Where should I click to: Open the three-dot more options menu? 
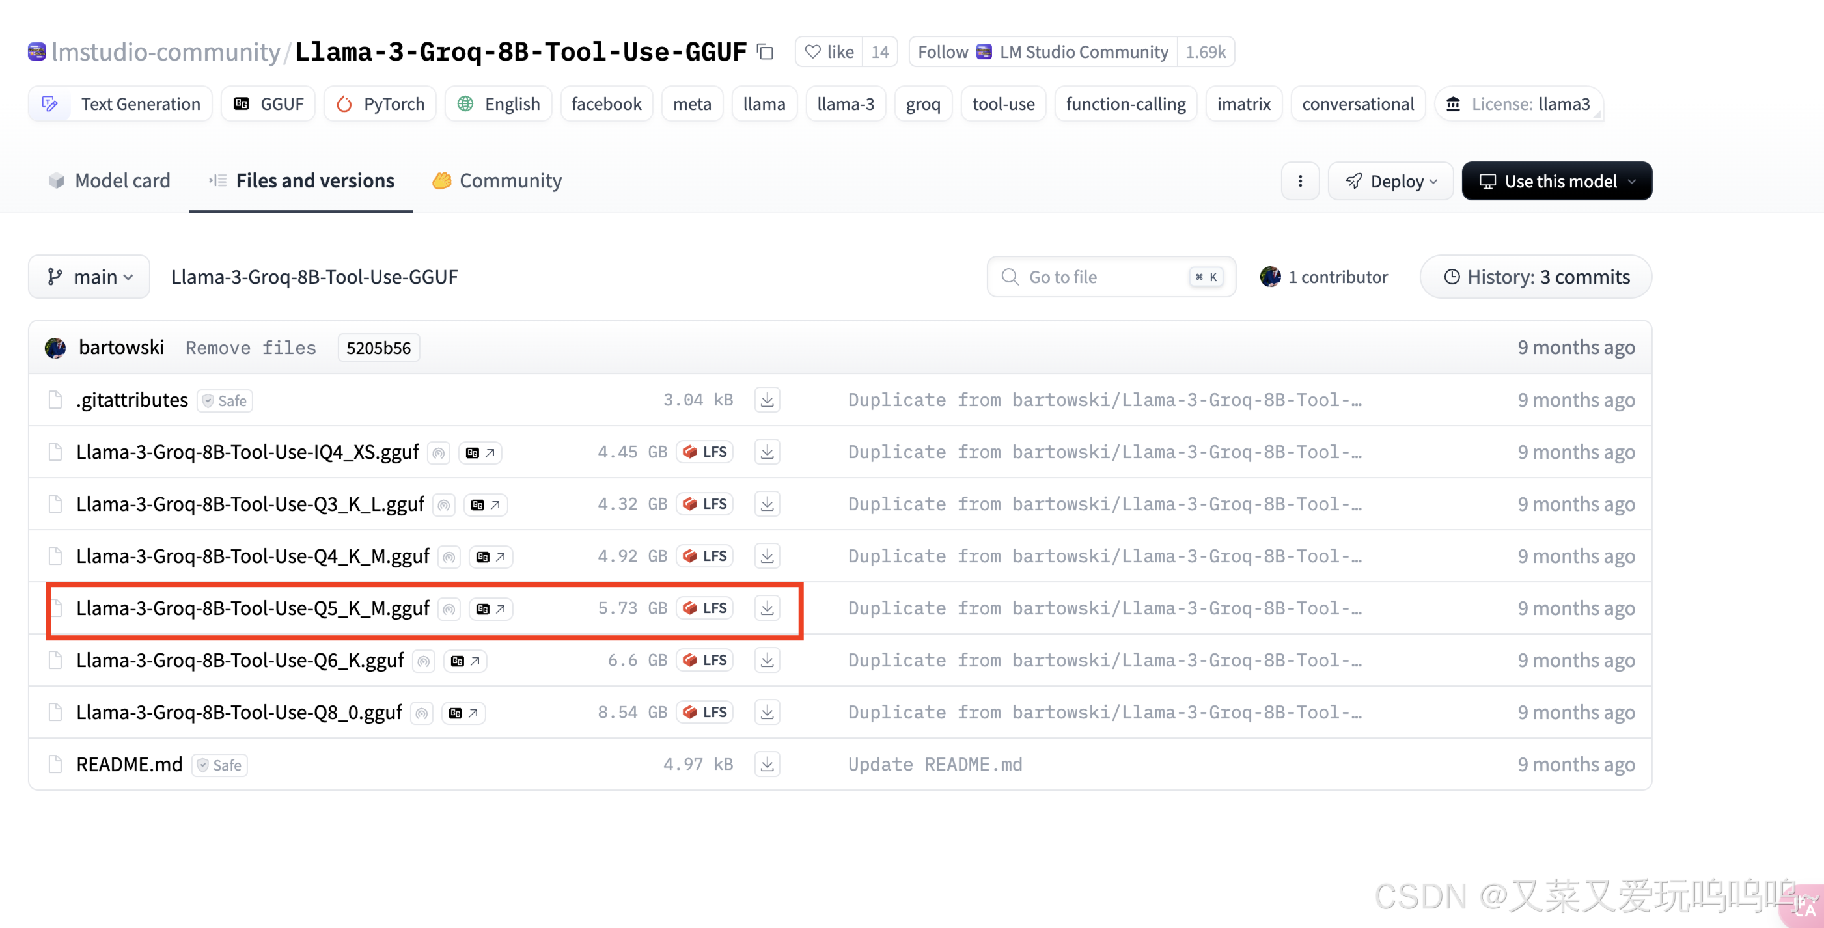(x=1300, y=181)
